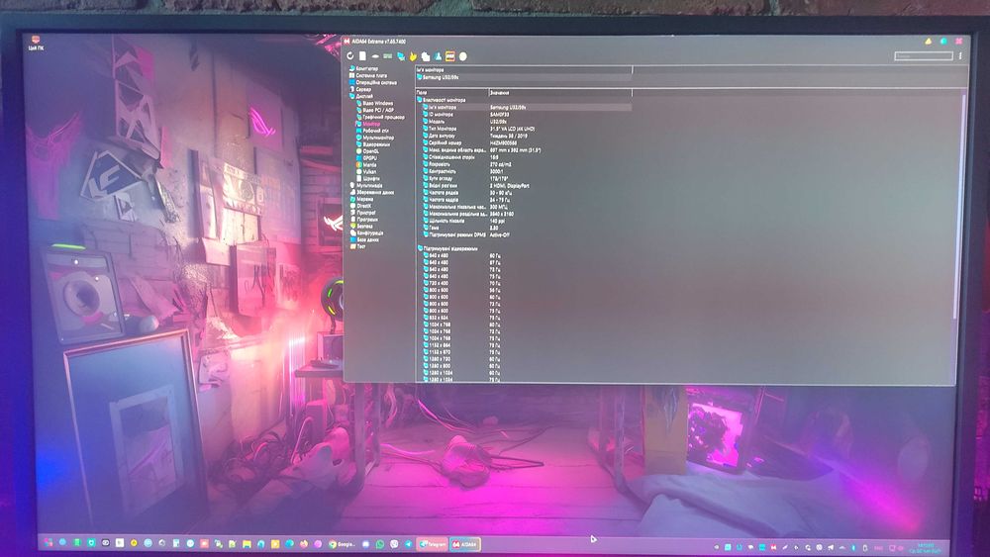Screen dimensions: 990x557
Task: Select Мережа in the tree
Action: [361, 199]
